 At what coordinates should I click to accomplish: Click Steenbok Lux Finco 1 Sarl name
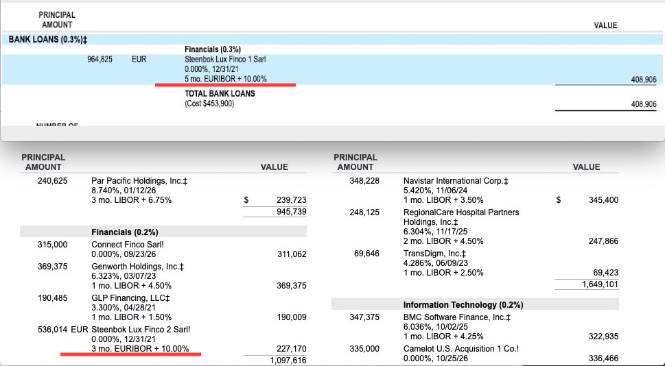(x=225, y=60)
